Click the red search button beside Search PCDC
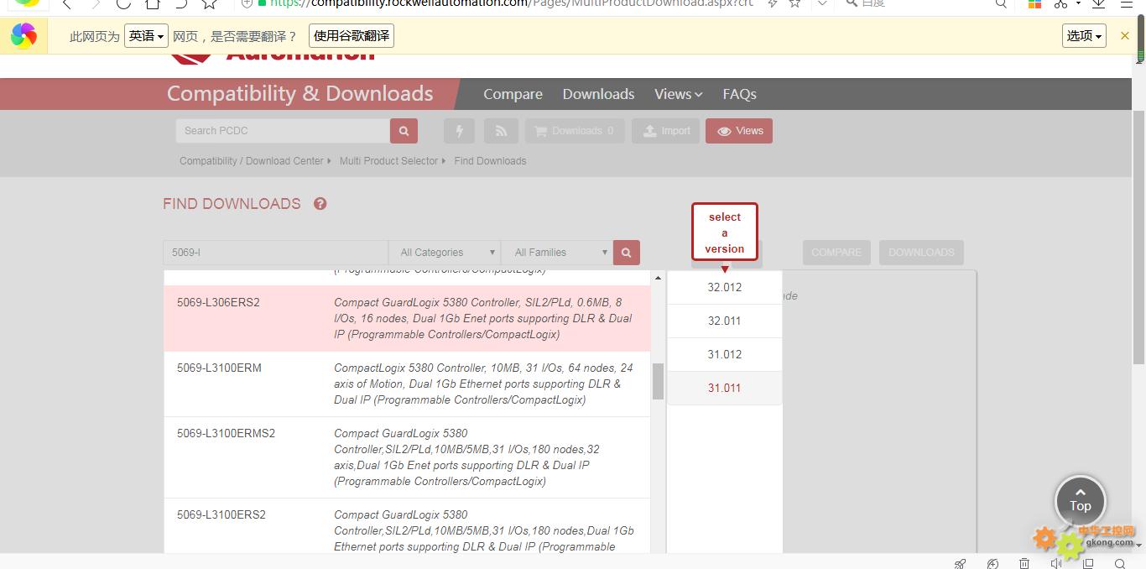 point(404,131)
